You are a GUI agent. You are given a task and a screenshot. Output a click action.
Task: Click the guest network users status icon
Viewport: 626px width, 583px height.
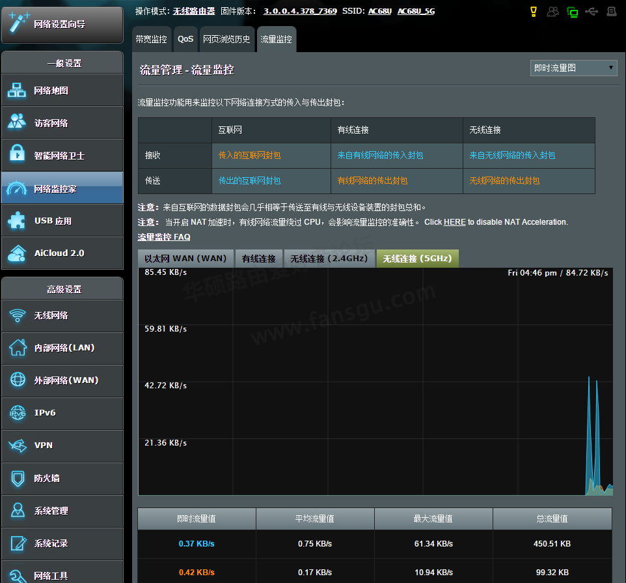pos(552,12)
